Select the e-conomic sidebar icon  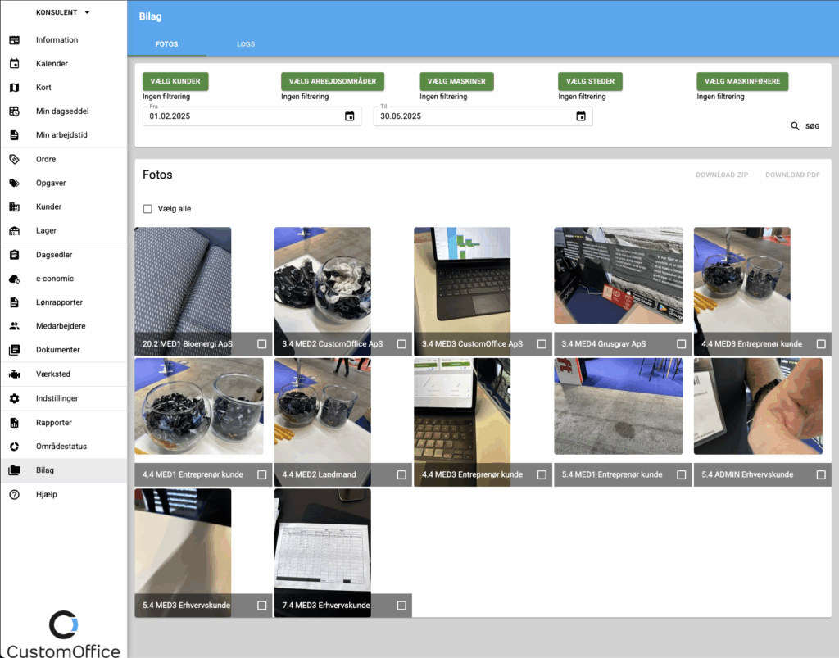pyautogui.click(x=15, y=279)
